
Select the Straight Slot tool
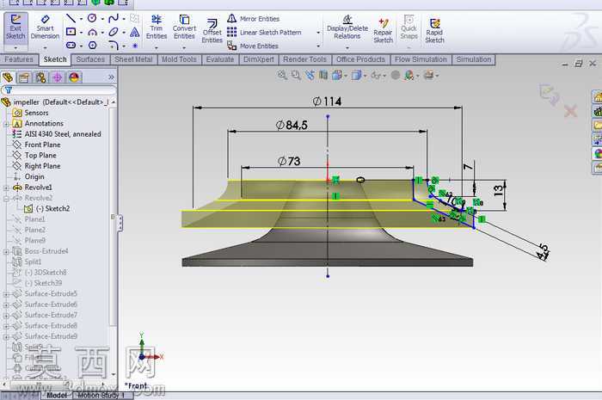(71, 46)
